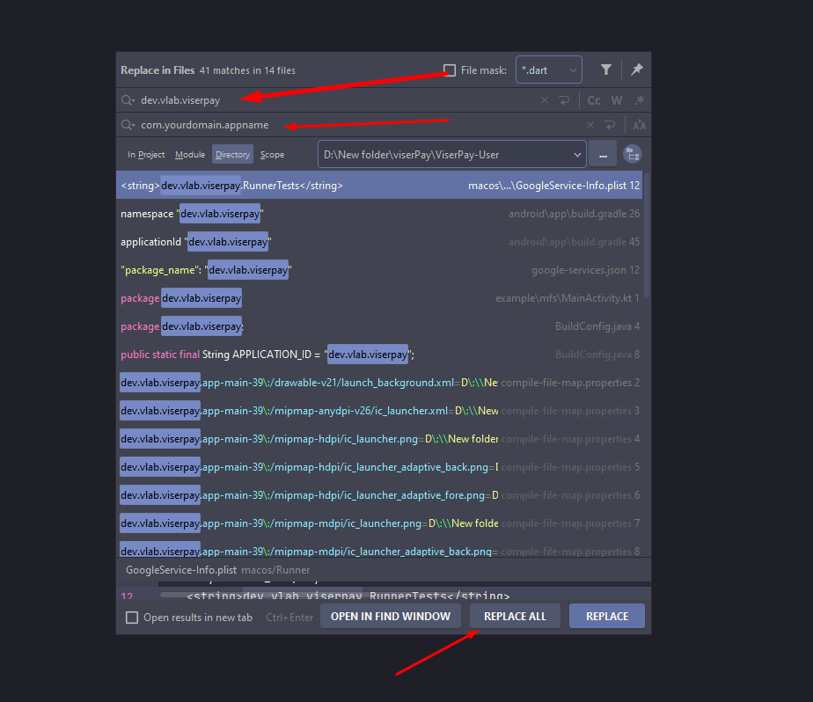Check the Open results in new tab box
Viewport: 813px width, 702px height.
coord(132,618)
